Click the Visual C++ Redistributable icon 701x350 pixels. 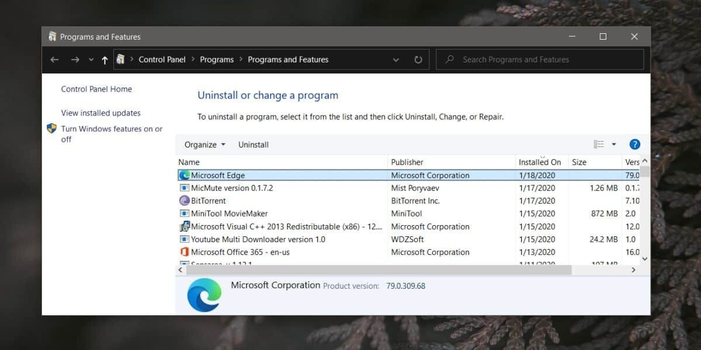[185, 226]
